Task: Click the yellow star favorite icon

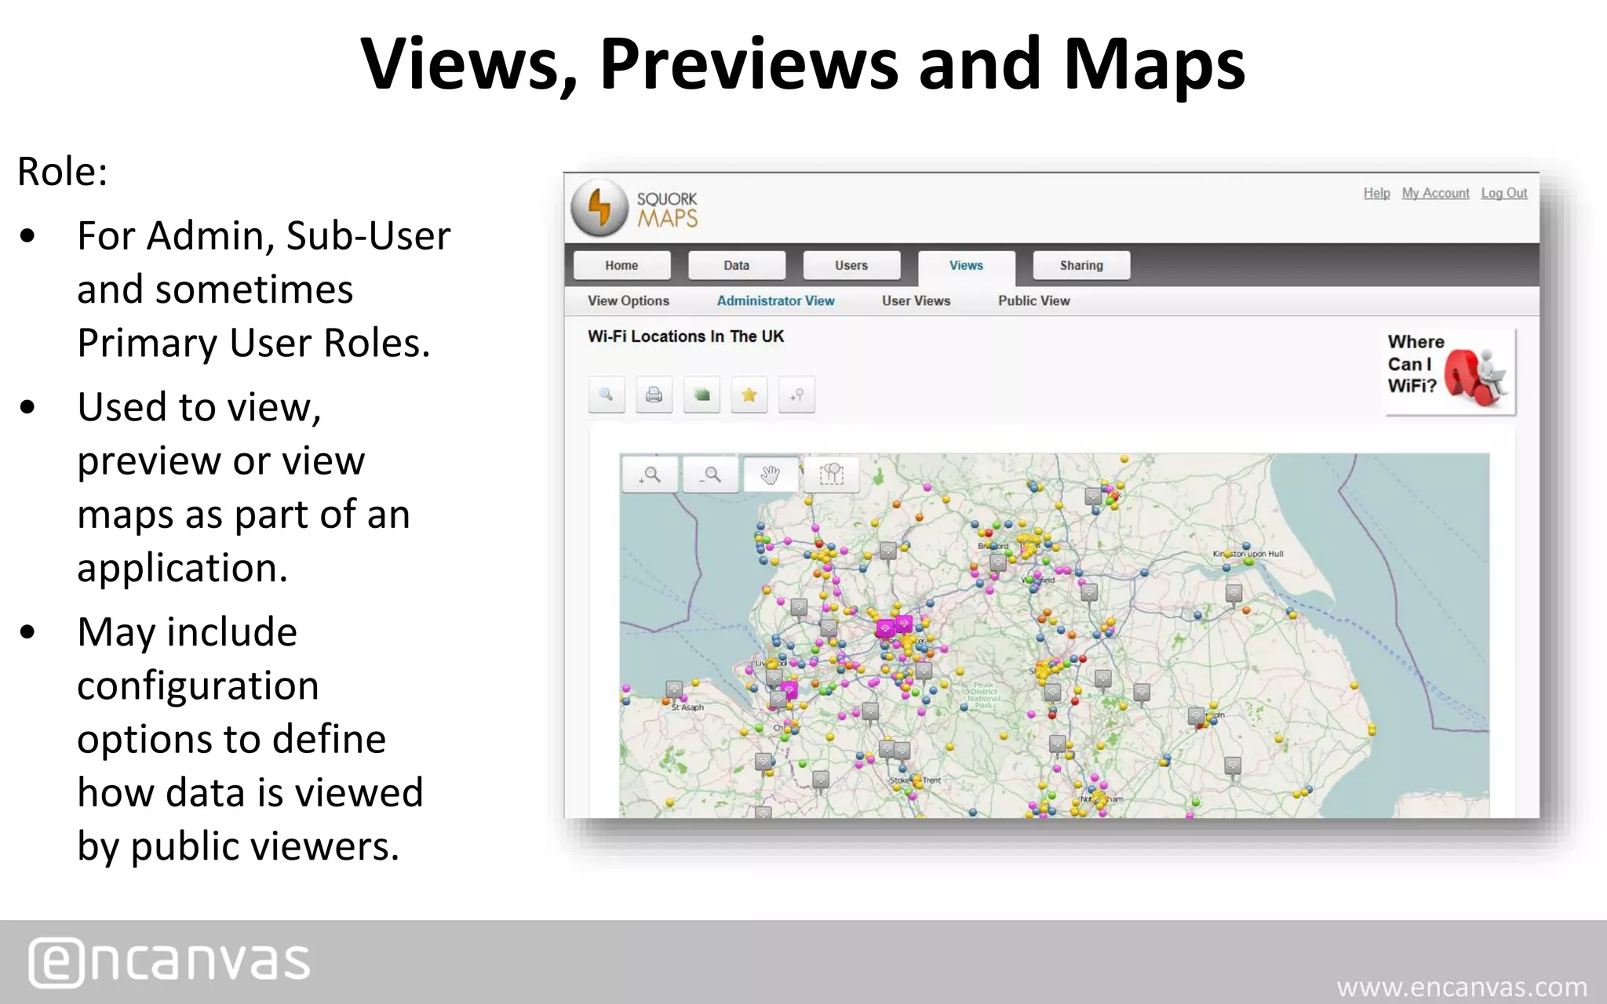Action: [749, 395]
